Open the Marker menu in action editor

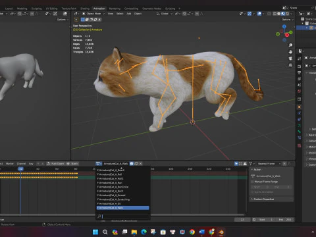(9, 164)
